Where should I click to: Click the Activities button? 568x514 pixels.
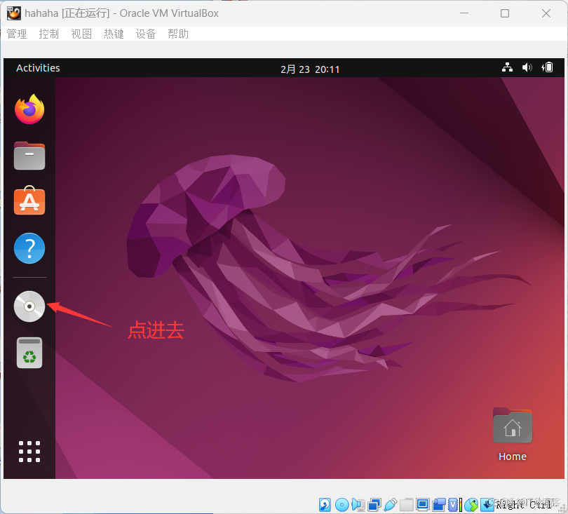(x=38, y=67)
